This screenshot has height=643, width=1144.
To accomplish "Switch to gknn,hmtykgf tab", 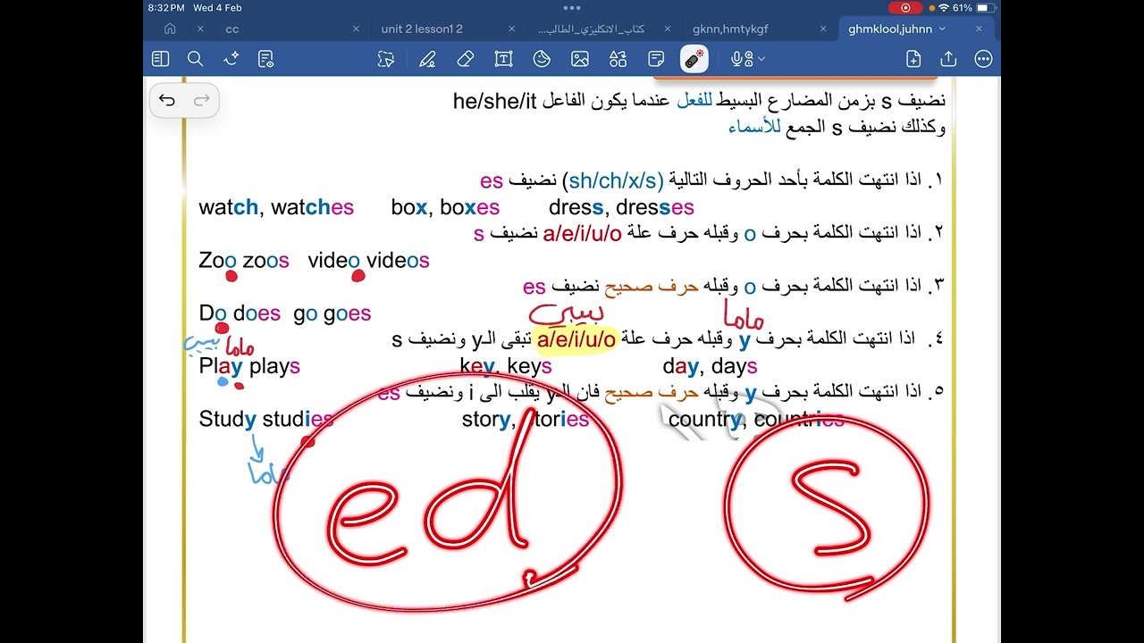I will pos(730,29).
